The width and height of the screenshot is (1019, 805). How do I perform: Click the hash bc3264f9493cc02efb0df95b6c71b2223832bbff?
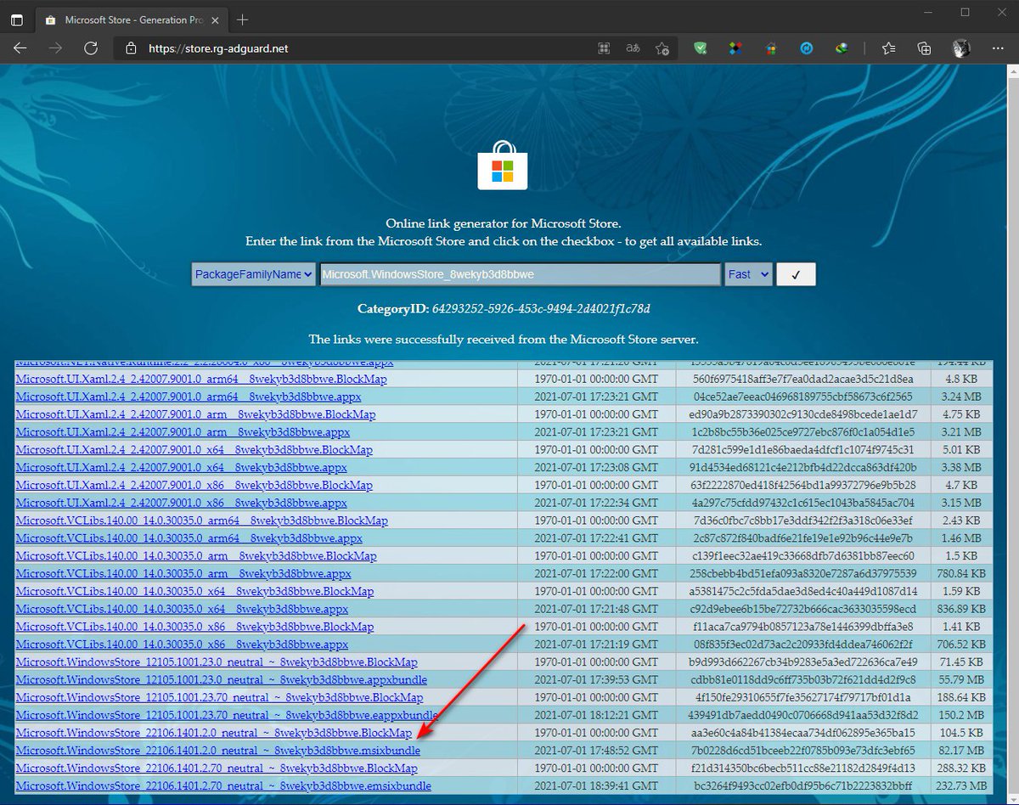(x=803, y=786)
